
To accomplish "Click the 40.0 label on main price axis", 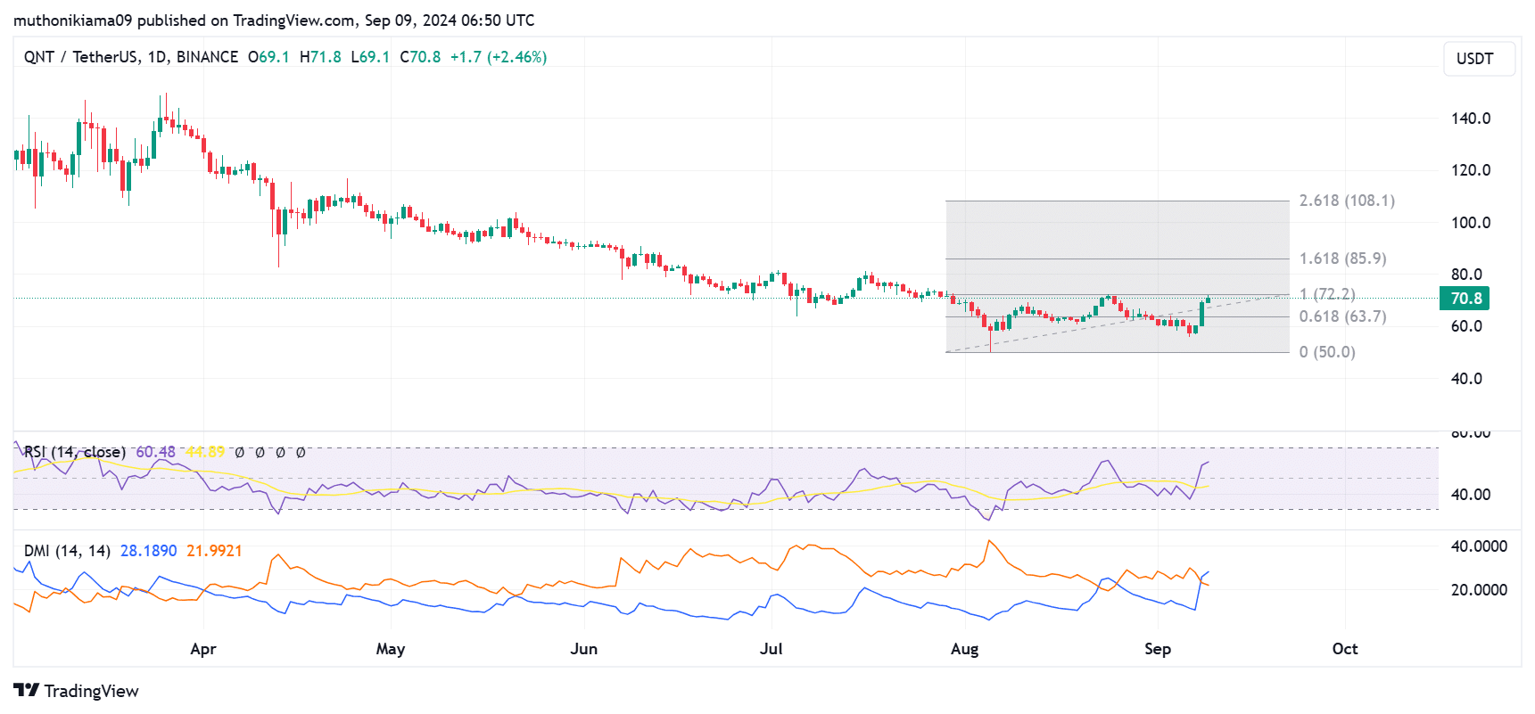I will click(x=1466, y=379).
